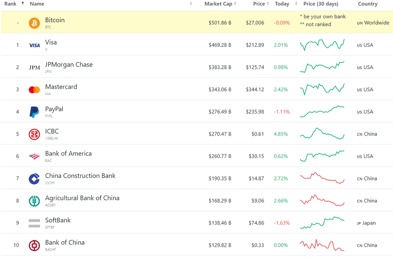Click the Visa logo icon
Image resolution: width=393 pixels, height=257 pixels.
(34, 45)
